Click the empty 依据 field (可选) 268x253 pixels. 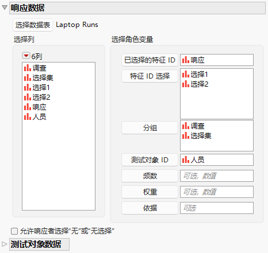pos(217,208)
